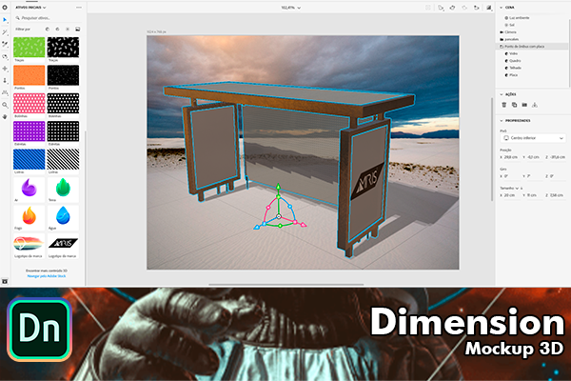
Task: Group selection with folder action icon
Action: tap(524, 105)
